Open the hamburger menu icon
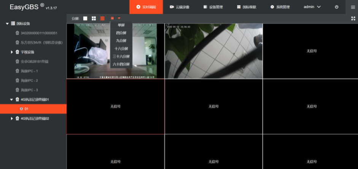 353,7
